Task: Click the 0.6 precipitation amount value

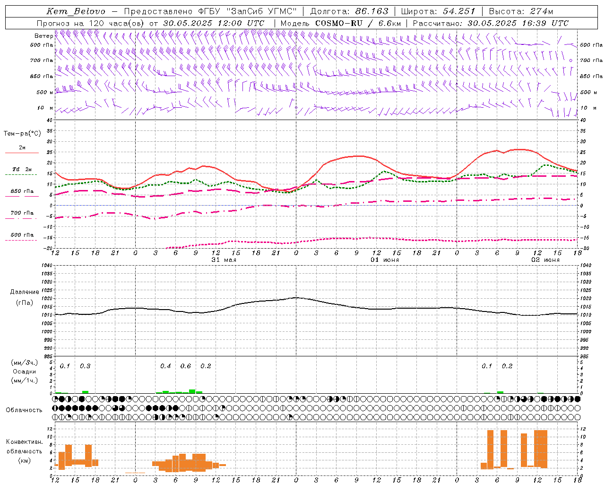Action: point(186,366)
